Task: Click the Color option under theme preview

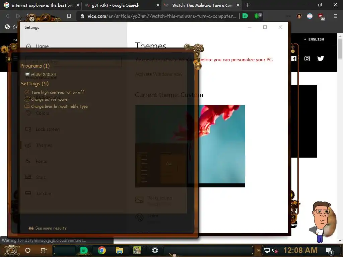Action: point(147,218)
